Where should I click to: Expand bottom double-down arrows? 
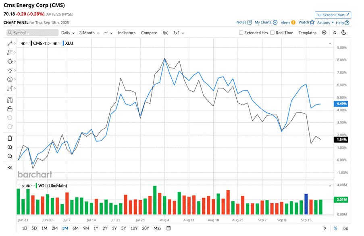coord(324,228)
